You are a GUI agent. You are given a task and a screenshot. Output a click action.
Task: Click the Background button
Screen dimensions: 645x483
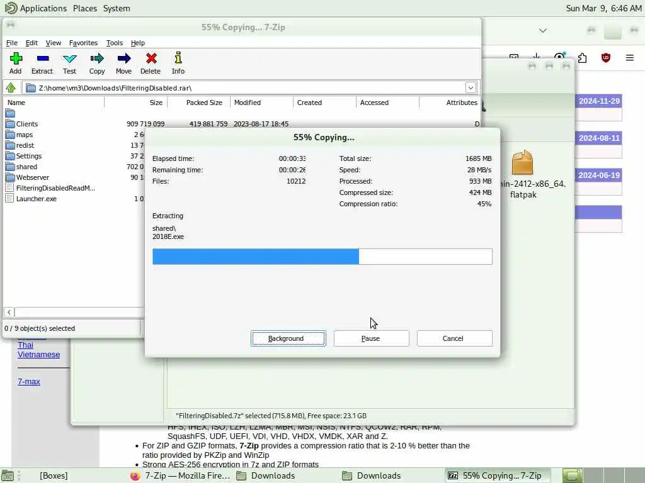(288, 338)
